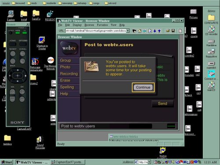Expand the URL dropdown arrow
220x165 pixels.
click(x=128, y=31)
